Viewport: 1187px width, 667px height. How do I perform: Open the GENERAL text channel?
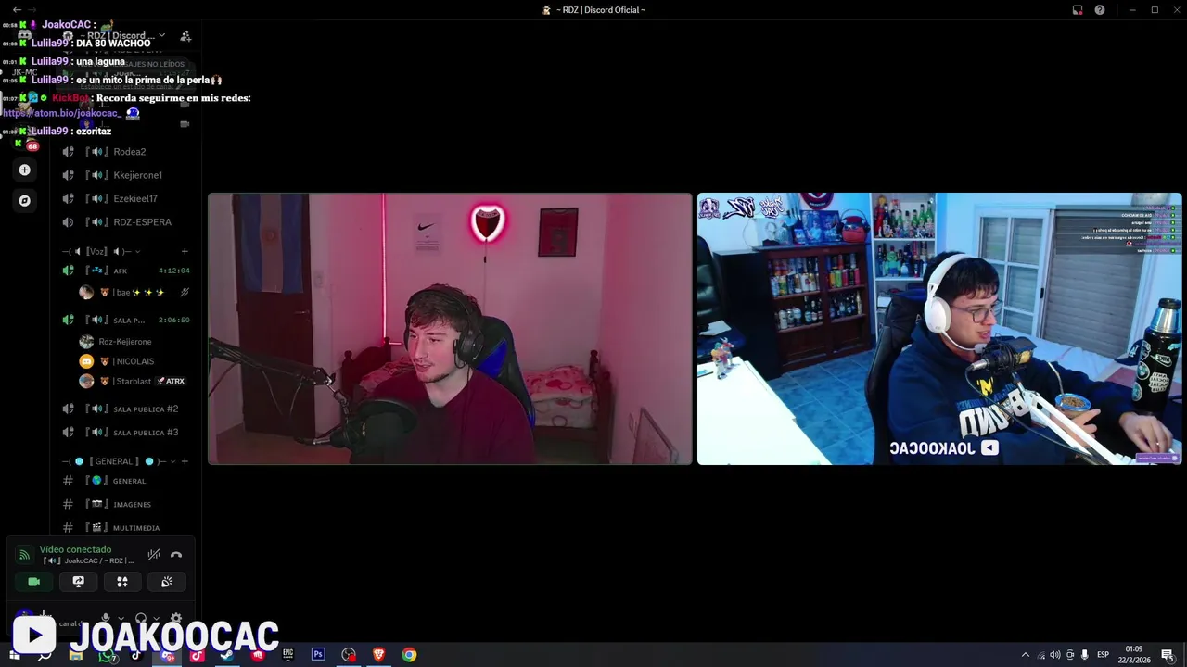126,481
